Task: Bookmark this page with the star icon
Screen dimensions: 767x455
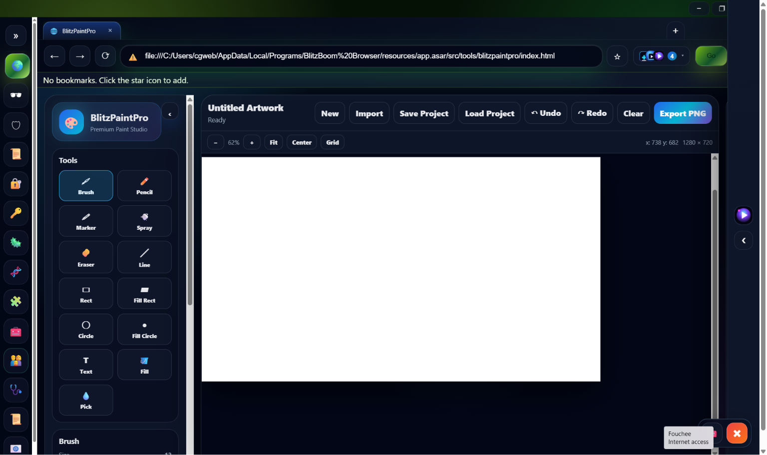Action: [617, 56]
